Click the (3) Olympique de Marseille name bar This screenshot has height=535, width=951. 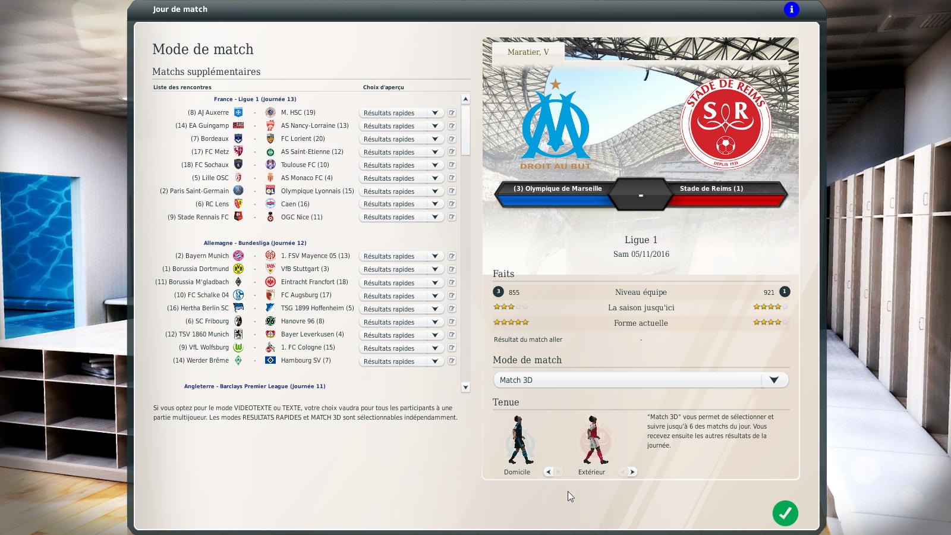click(x=558, y=188)
